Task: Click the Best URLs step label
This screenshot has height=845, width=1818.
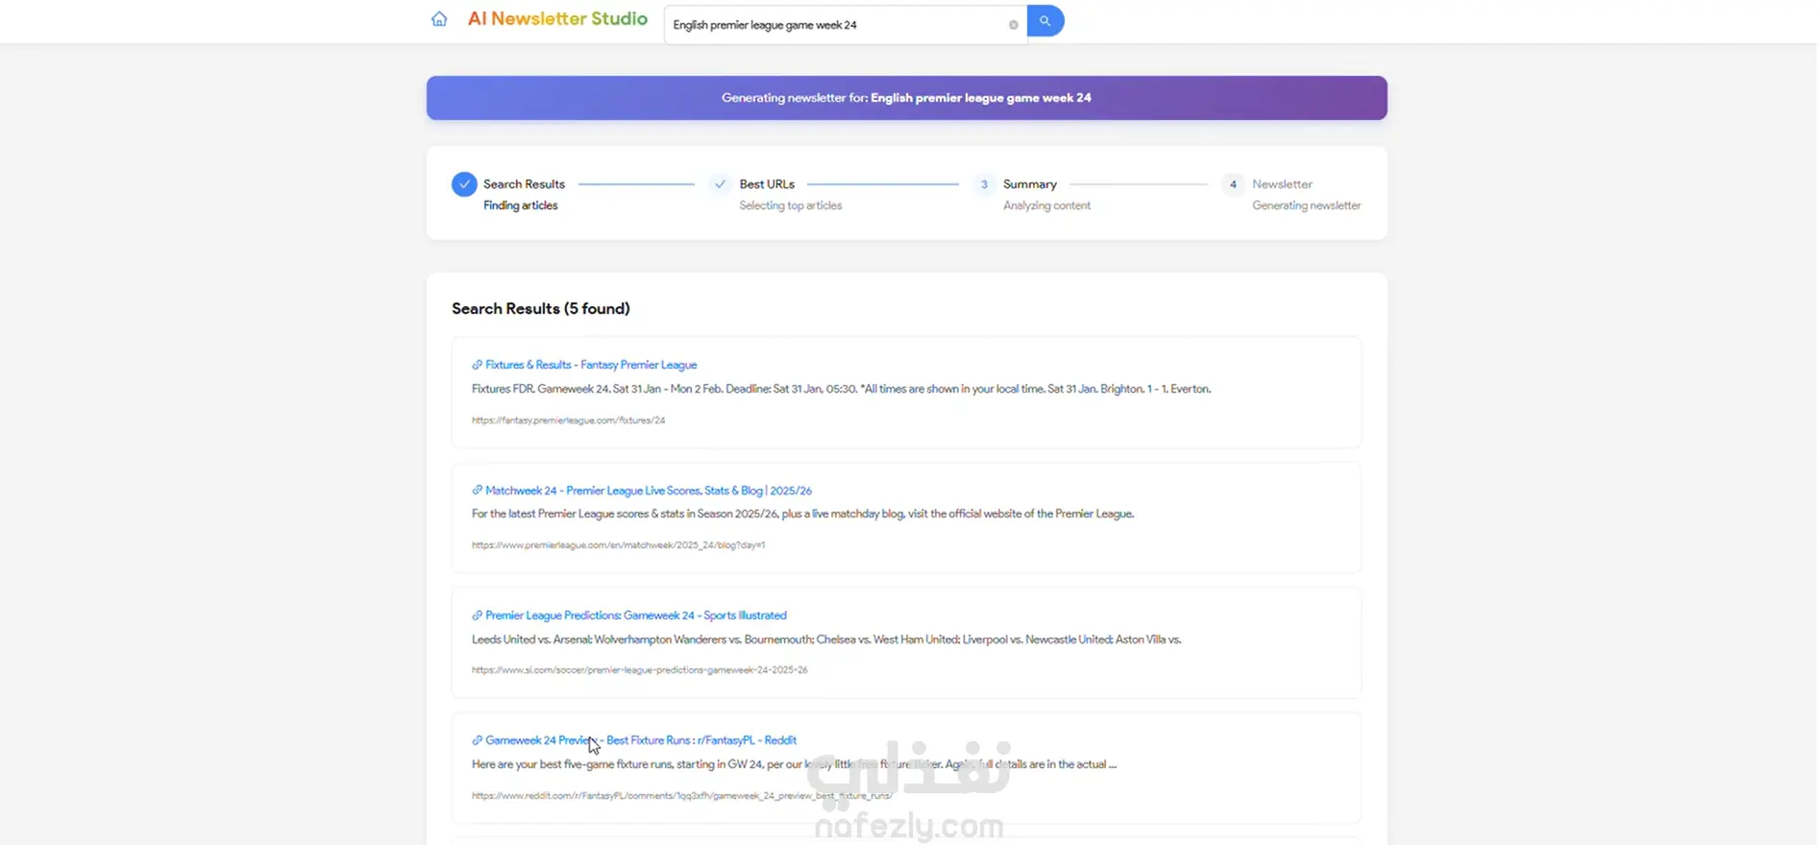Action: (x=767, y=184)
